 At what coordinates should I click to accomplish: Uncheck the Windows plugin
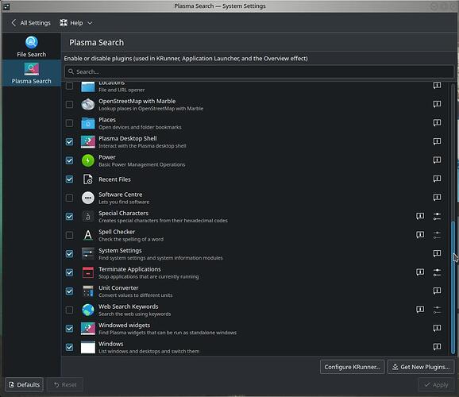(x=69, y=347)
